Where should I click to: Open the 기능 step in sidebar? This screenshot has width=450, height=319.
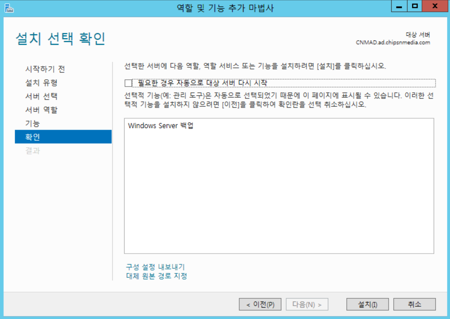(32, 123)
